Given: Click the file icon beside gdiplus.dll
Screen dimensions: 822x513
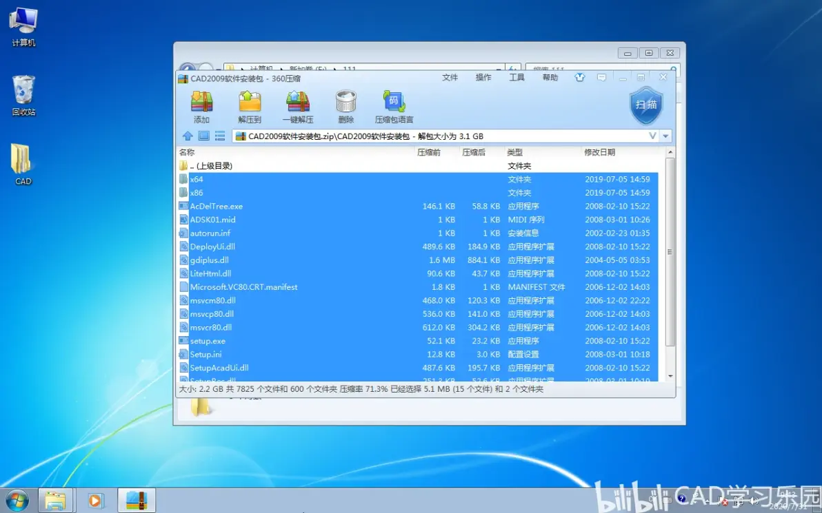Looking at the screenshot, I should pos(183,260).
